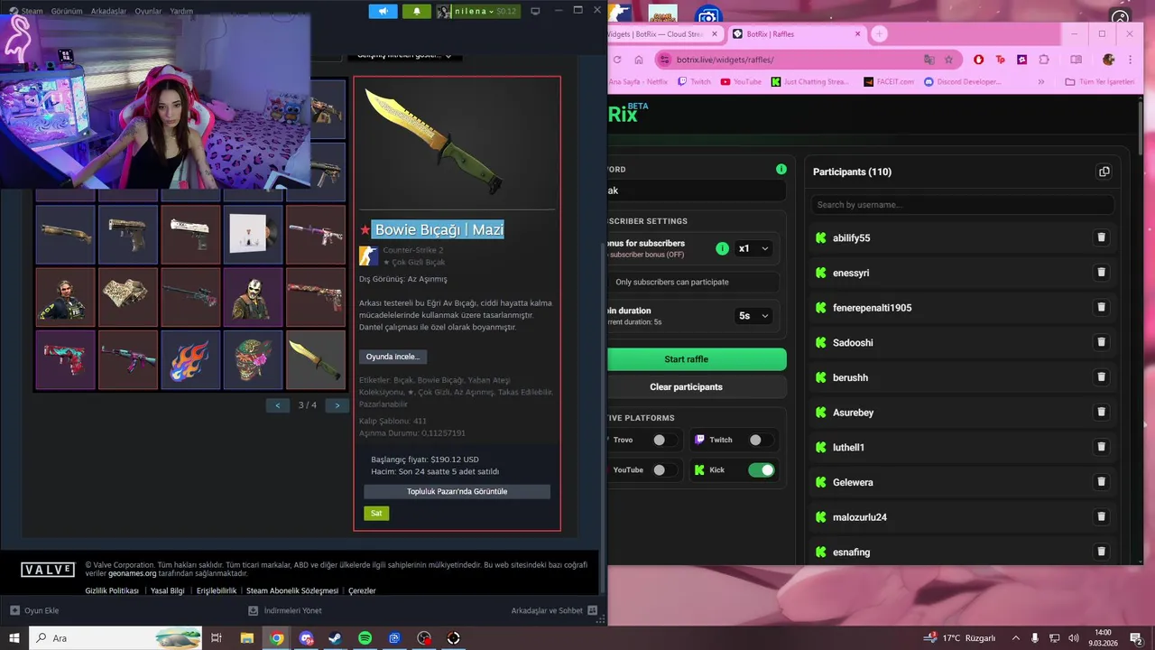Click Start raffle button

tap(696, 359)
